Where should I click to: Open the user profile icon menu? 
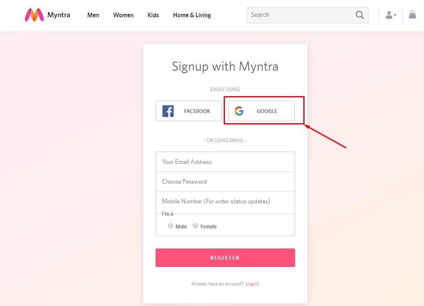click(389, 15)
